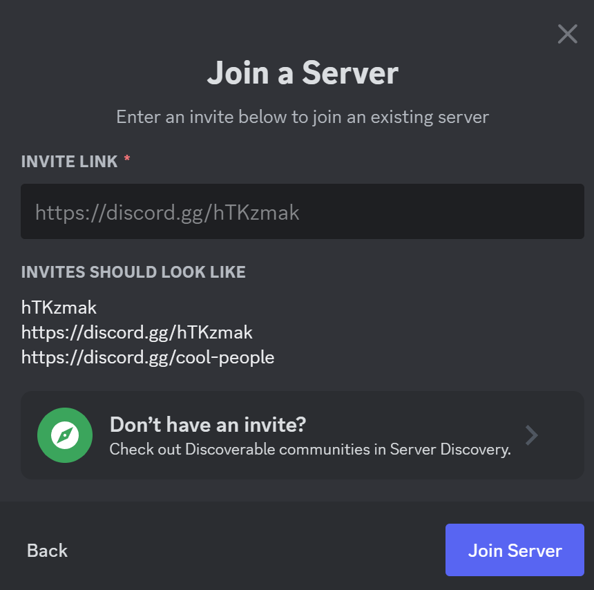Viewport: 594px width, 590px height.
Task: Click the "INVITE LINK" field label
Action: (69, 162)
